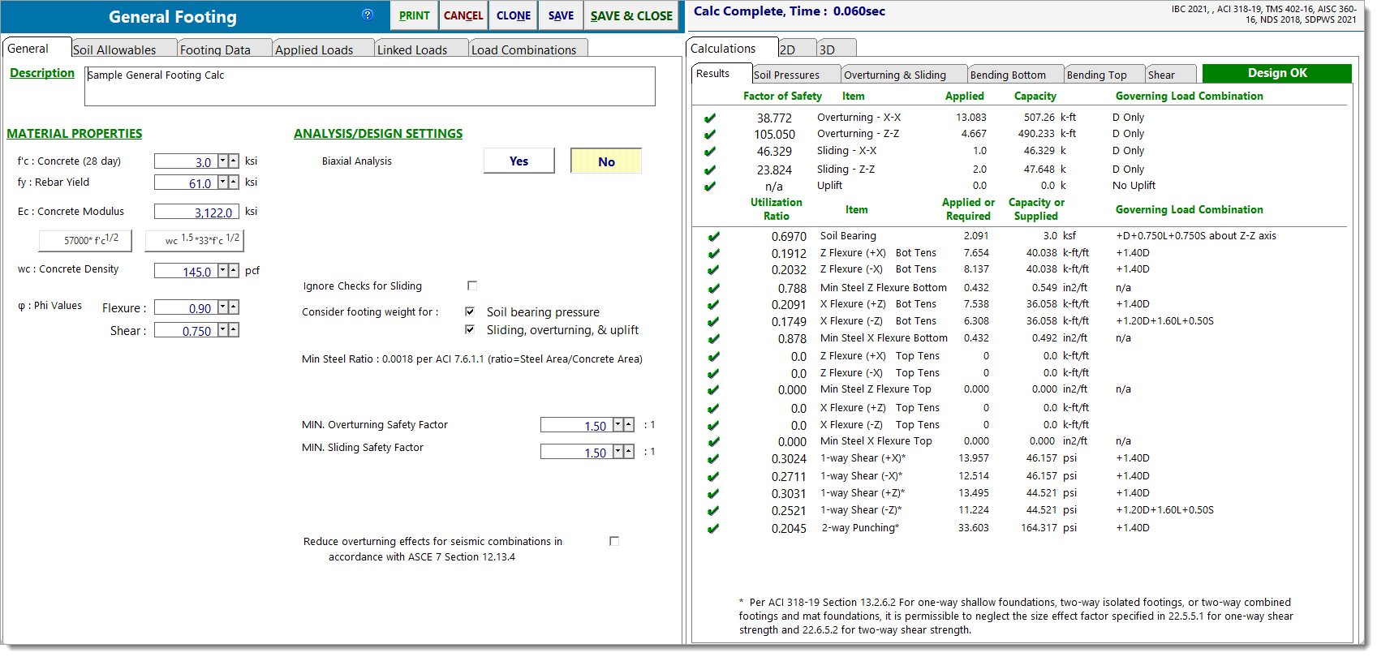
Task: Expand the fy Rebar Yield dropdown
Action: click(x=222, y=183)
